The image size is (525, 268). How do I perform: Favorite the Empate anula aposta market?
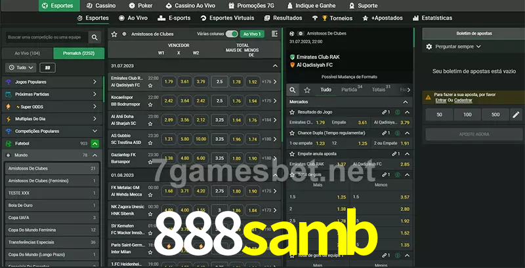292,154
